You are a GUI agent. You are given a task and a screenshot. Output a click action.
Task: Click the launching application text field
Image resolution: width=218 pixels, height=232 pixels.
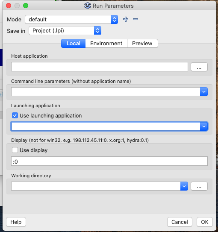click(x=106, y=126)
